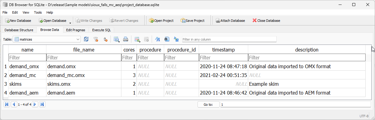This screenshot has height=120, width=375.
Task: Switch to the Execute SQL tab
Action: [x=102, y=30]
